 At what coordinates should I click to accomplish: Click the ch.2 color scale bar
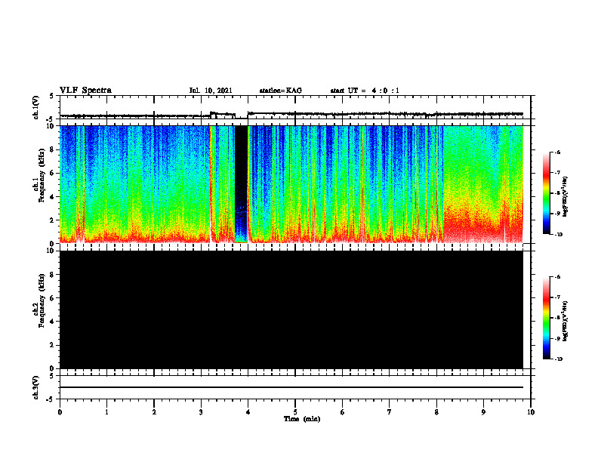coord(546,318)
